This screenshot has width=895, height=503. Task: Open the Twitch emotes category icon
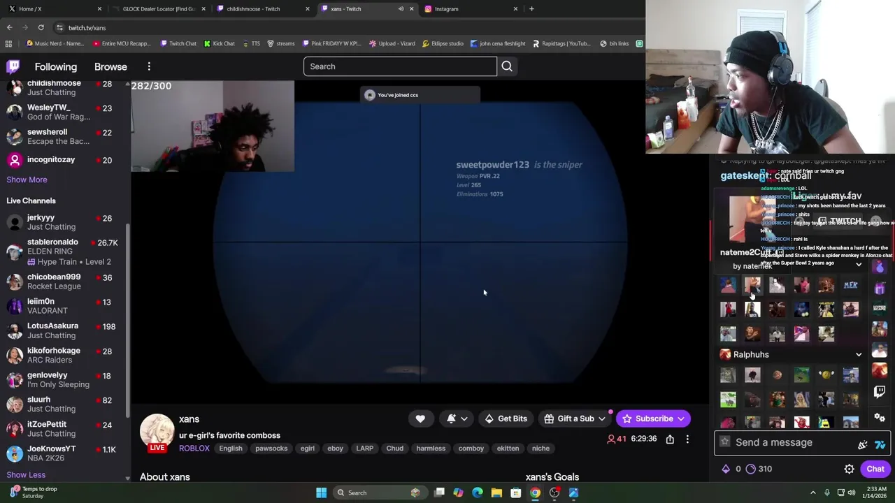tap(880, 393)
